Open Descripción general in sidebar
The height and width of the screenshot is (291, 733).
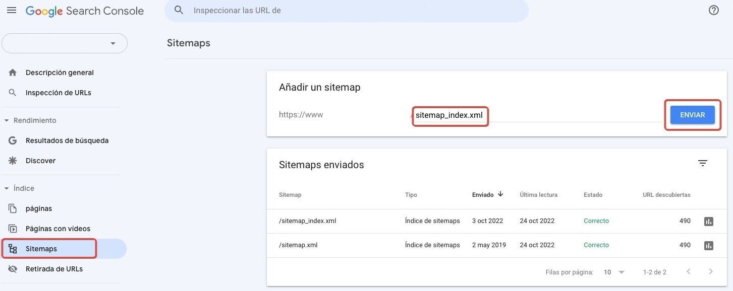(x=60, y=72)
